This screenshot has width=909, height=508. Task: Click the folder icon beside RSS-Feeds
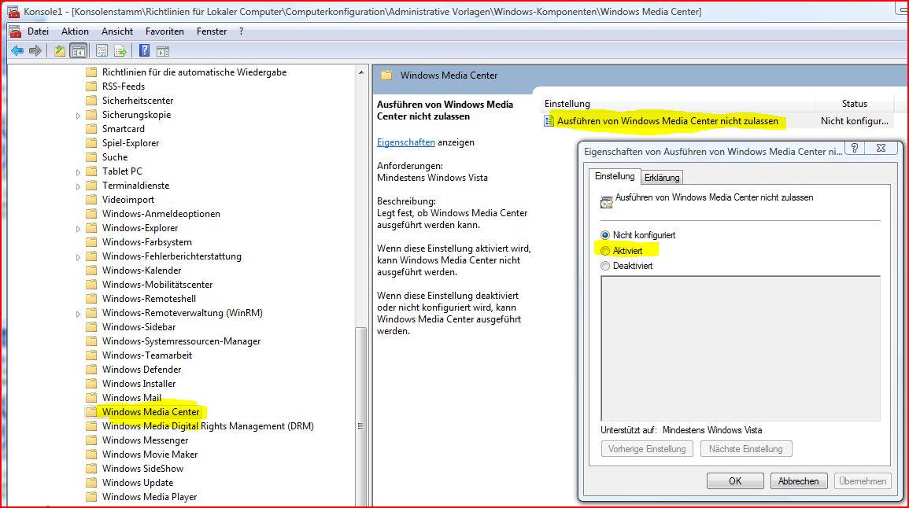coord(91,87)
